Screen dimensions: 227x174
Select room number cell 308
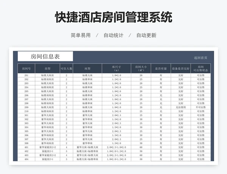click(x=26, y=143)
